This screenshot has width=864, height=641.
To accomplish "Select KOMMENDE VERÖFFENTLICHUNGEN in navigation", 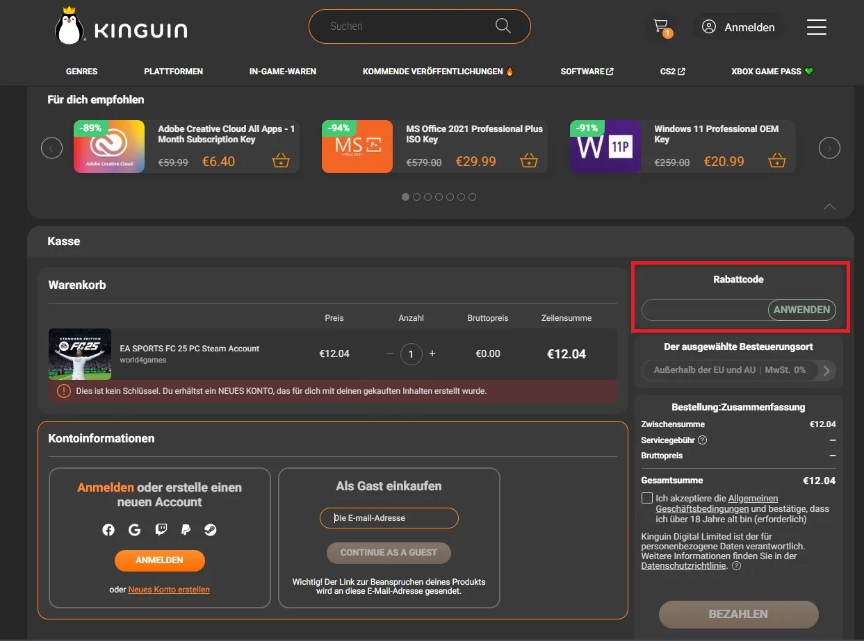I will (x=432, y=71).
